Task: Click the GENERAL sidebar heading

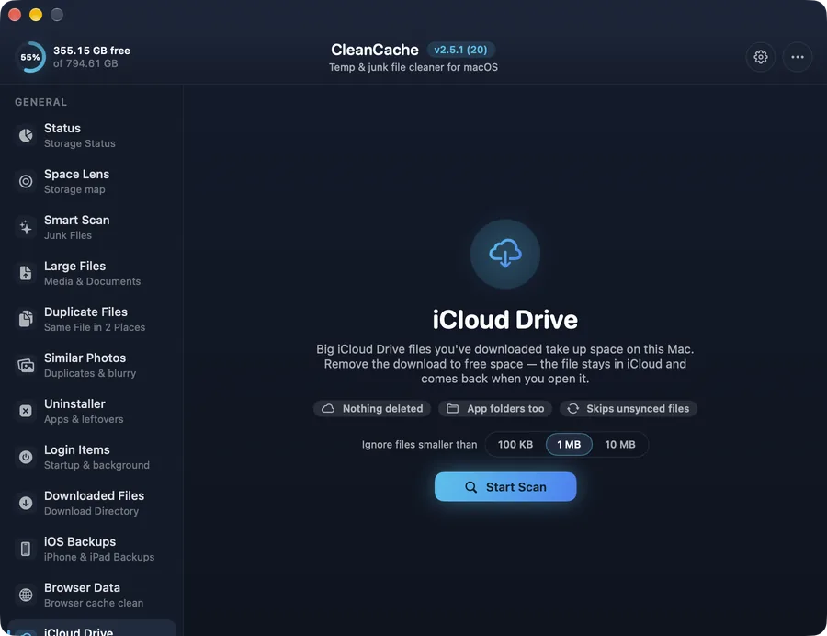Action: (41, 102)
